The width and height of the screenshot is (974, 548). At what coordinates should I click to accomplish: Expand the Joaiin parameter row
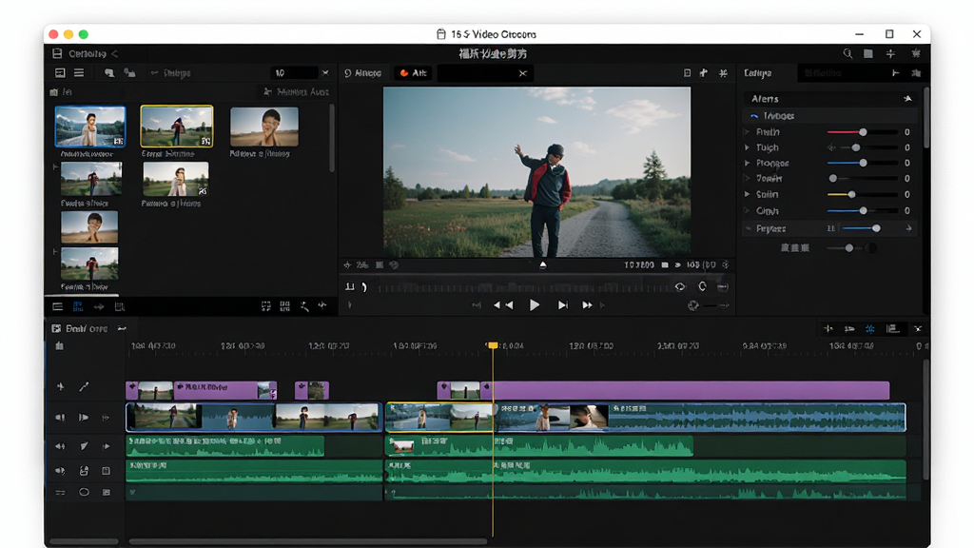[x=748, y=178]
